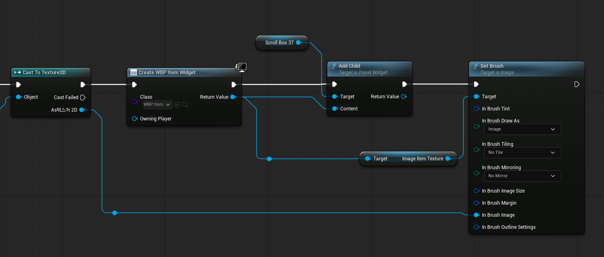Image resolution: width=604 pixels, height=257 pixels.
Task: Click the In Brush Tiling pin
Action: click(477, 149)
